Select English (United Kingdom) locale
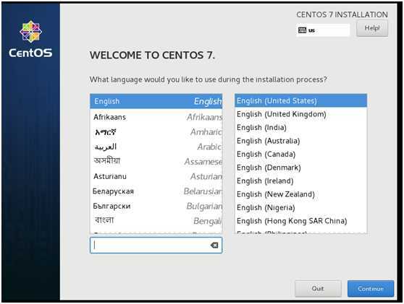 [300, 114]
